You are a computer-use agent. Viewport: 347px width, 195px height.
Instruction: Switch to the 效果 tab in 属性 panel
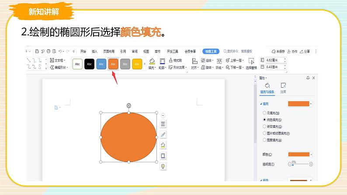283,88
